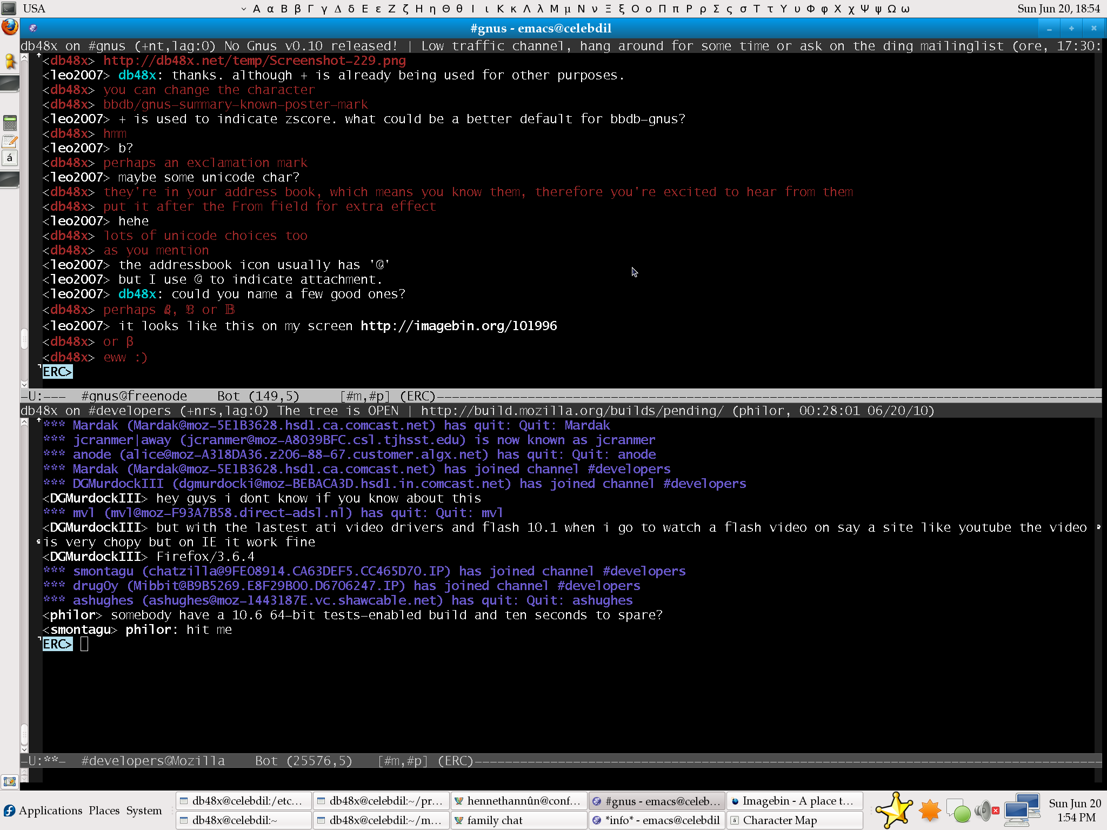Screen dimensions: 1107x830
Task: Click the 'drugOy' join notice line
Action: (342, 586)
